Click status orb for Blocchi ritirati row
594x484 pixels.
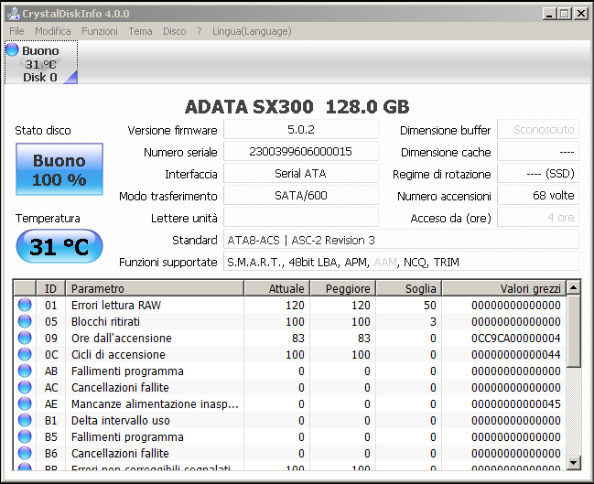(25, 321)
